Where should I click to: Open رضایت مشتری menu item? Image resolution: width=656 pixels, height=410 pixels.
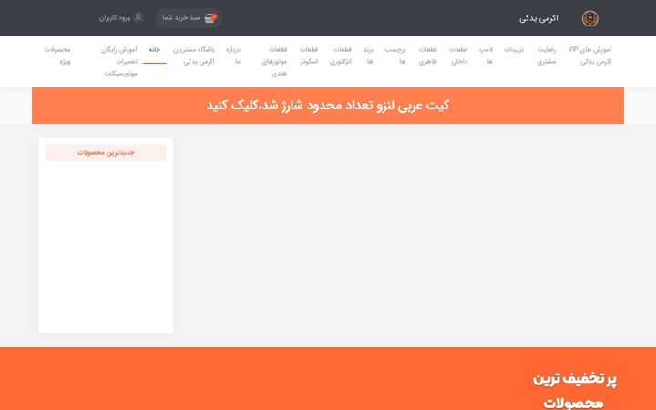pos(547,56)
